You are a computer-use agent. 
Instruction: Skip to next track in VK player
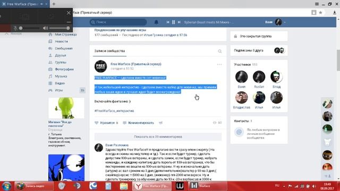pos(179,22)
